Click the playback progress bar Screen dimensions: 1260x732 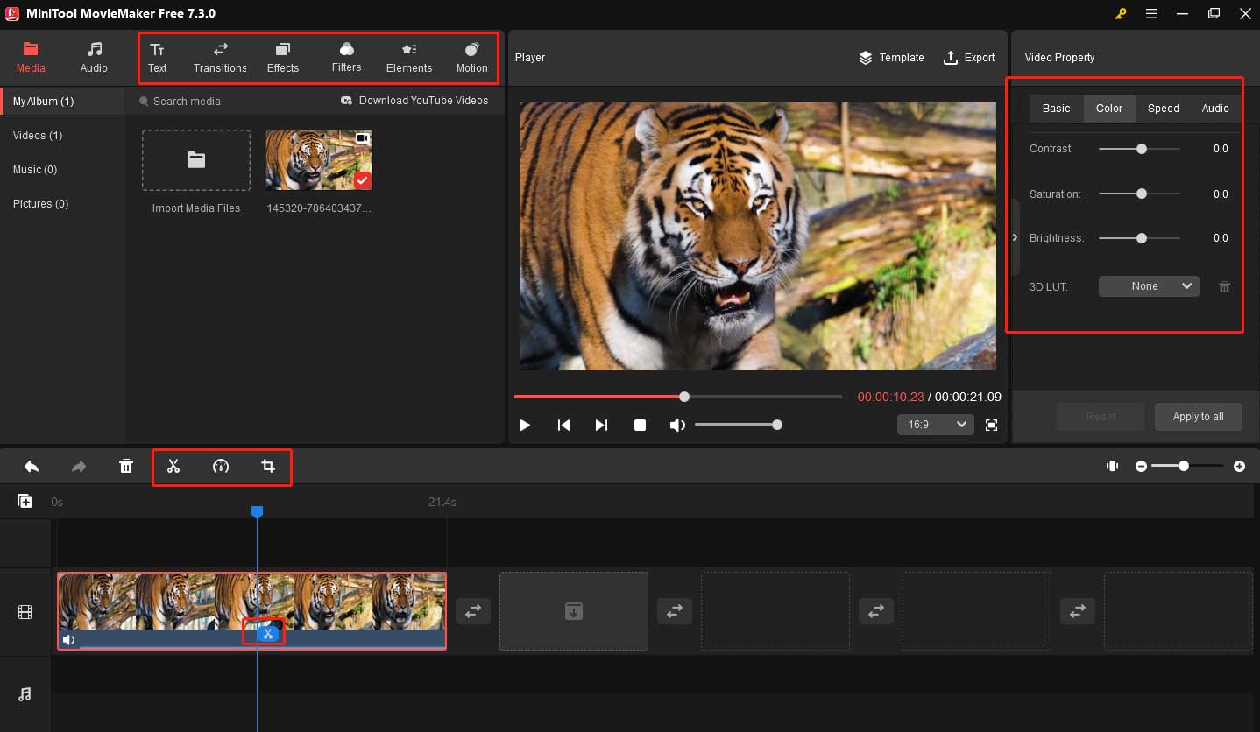[677, 397]
